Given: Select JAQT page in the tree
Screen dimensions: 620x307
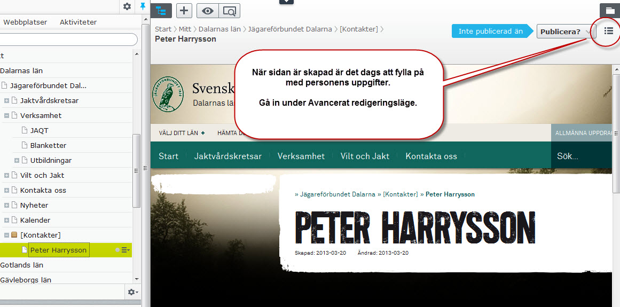Looking at the screenshot, I should coord(39,130).
